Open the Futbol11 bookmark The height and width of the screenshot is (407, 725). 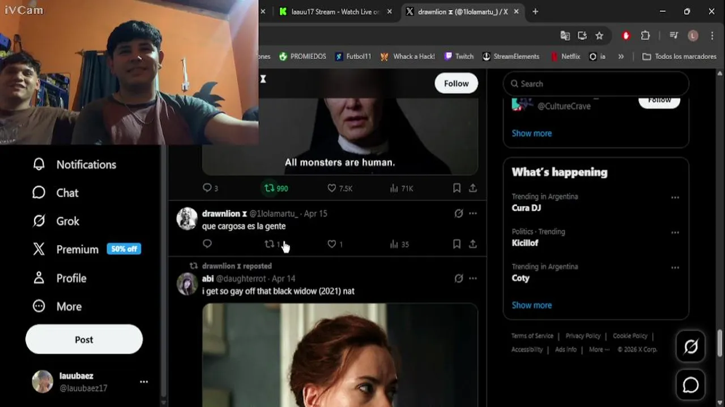coord(353,57)
